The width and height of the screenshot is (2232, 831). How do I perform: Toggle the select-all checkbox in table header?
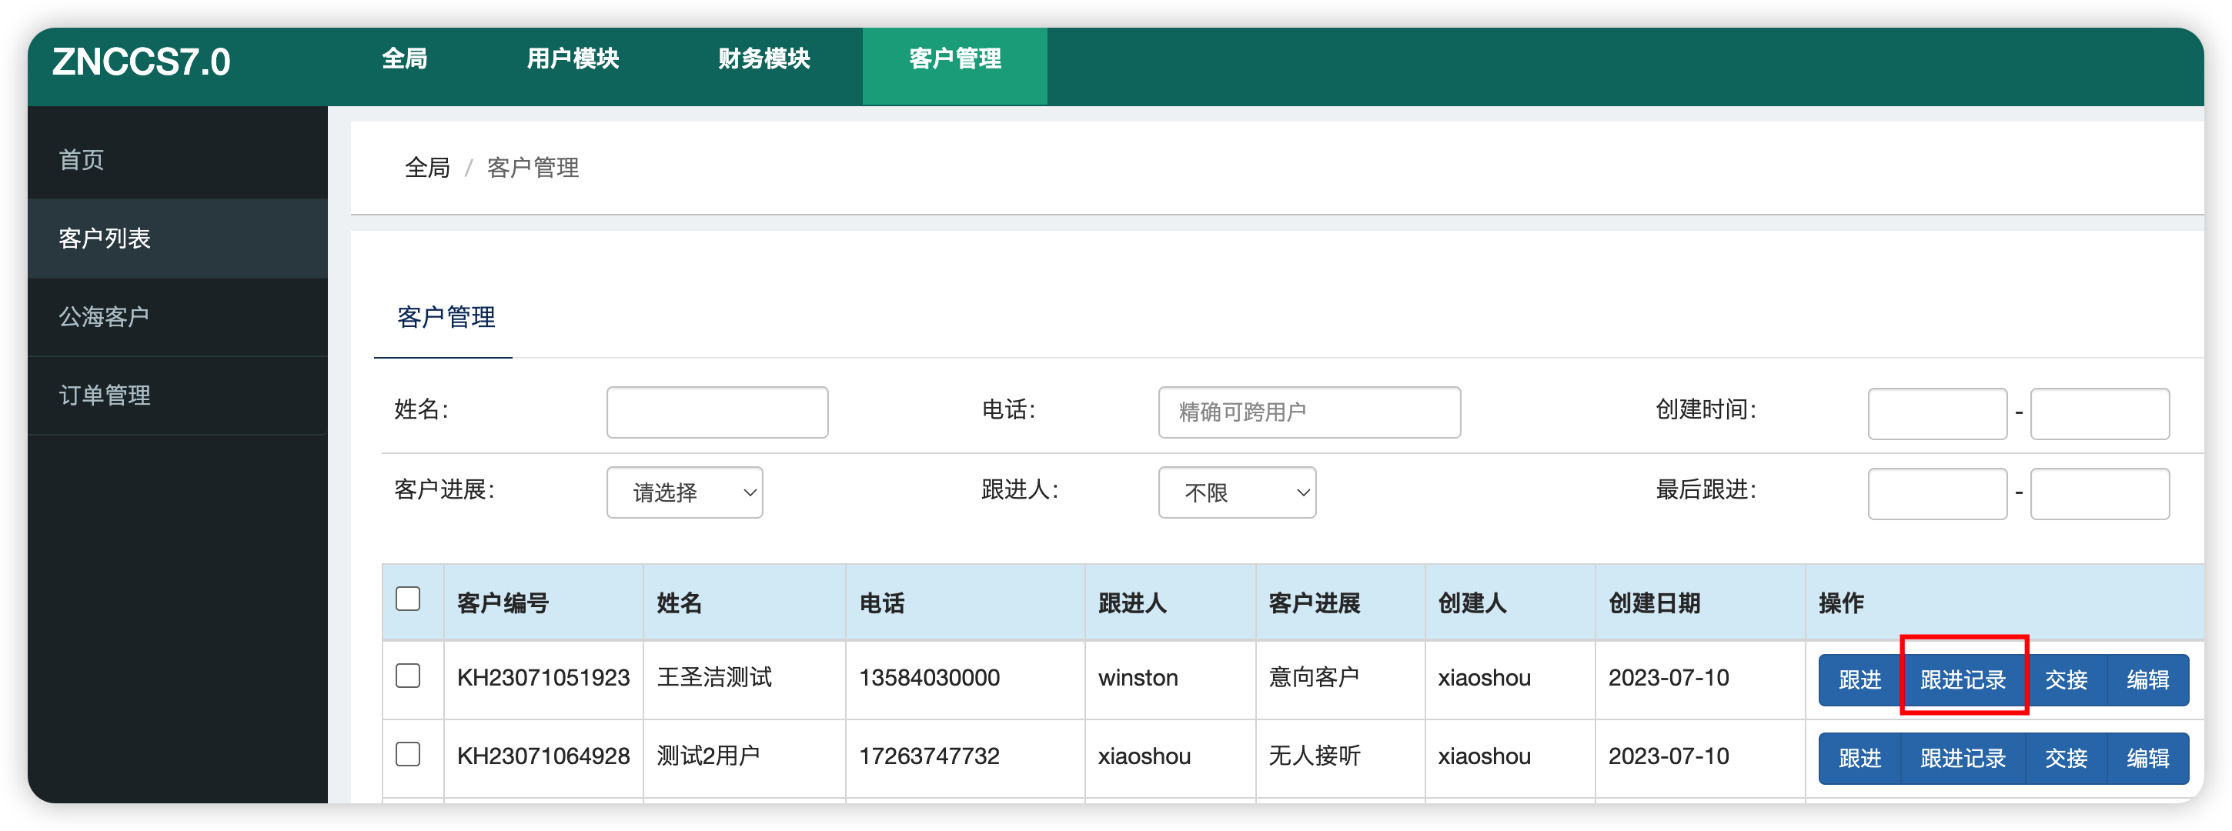coord(408,599)
